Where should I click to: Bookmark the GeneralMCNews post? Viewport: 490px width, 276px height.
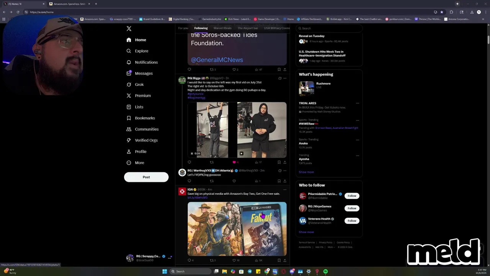[279, 69]
